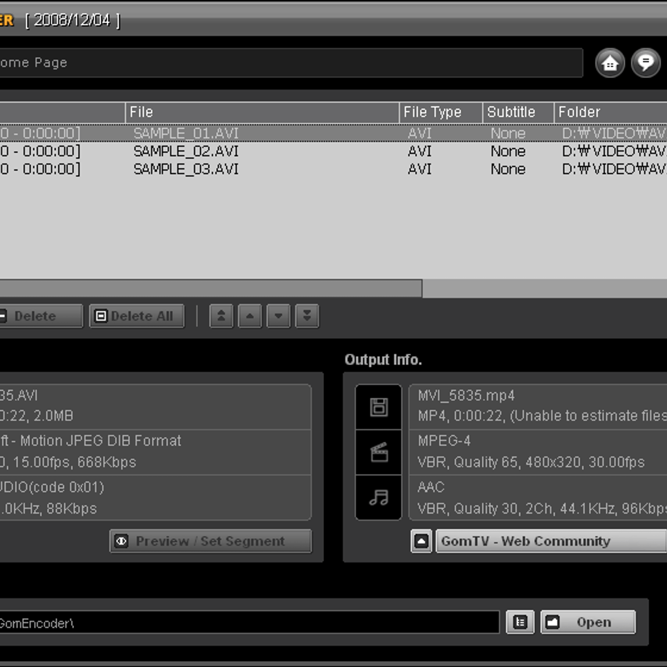Click the Subtitle column header

click(x=510, y=112)
